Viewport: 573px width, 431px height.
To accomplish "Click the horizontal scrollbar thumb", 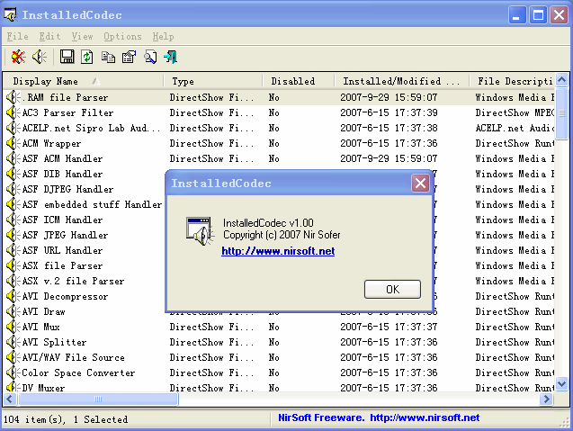I will 98,399.
